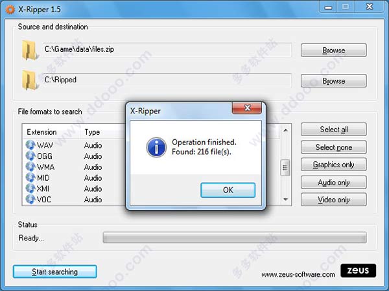
Task: Click the zeus logo
Action: click(x=359, y=270)
